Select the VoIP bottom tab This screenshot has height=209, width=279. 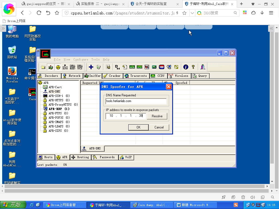[x=126, y=157]
